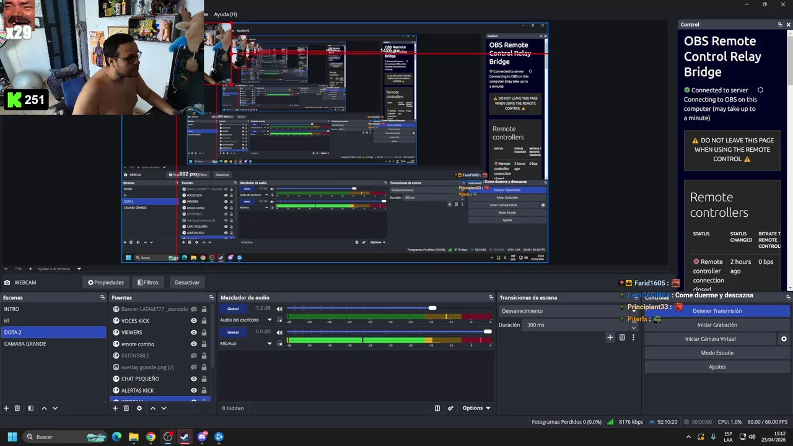Show the overlay grande.png source
Viewport: 793px width, 446px height.
194,367
